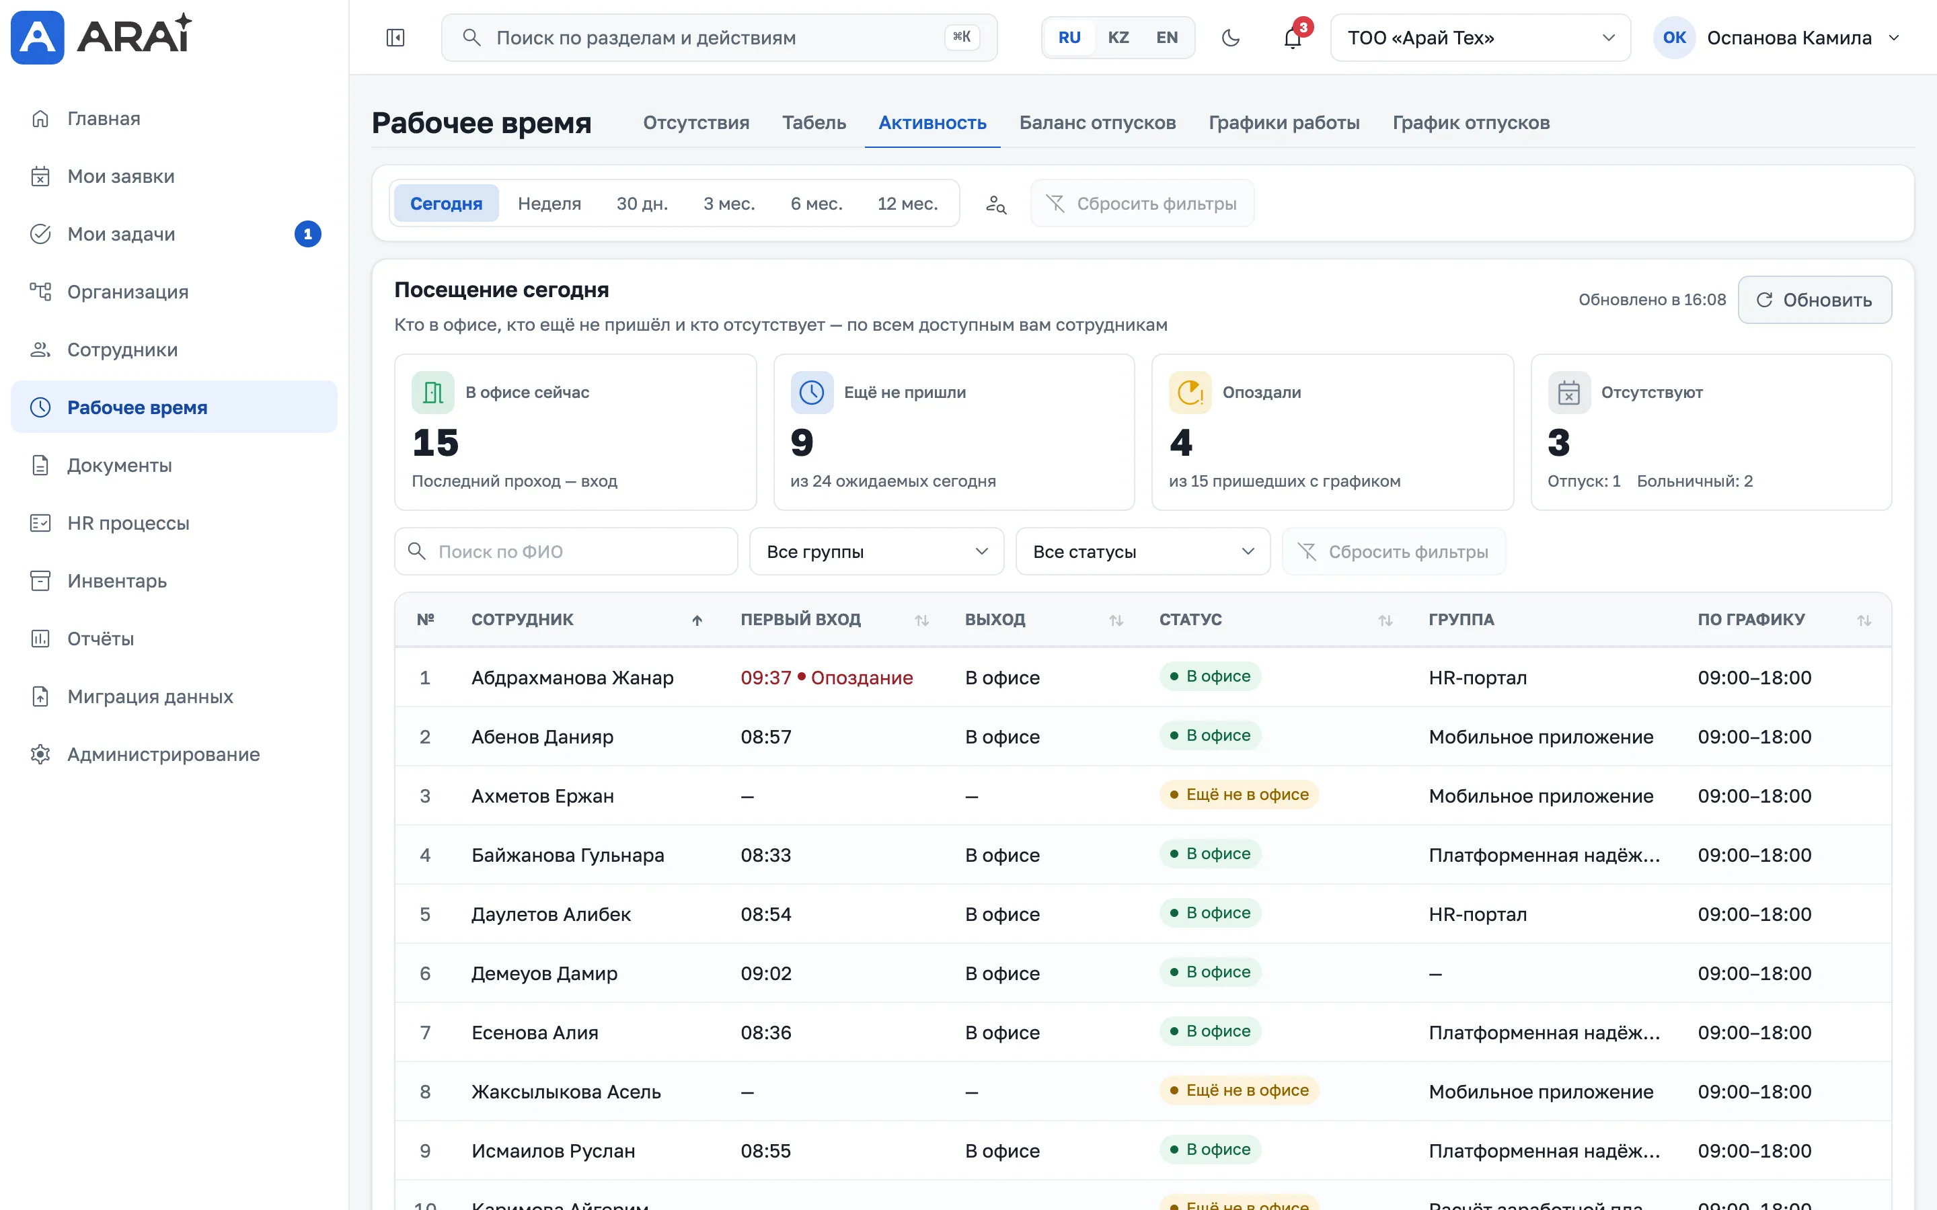1937x1210 pixels.
Task: Switch language to EN
Action: pyautogui.click(x=1167, y=38)
